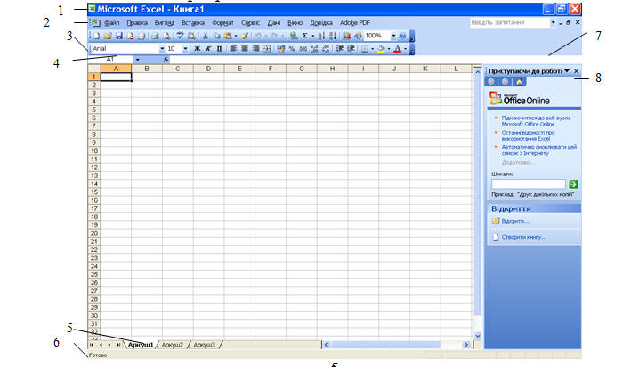The image size is (623, 367).
Task: Click the Введіть запитання help box
Action: click(x=510, y=22)
